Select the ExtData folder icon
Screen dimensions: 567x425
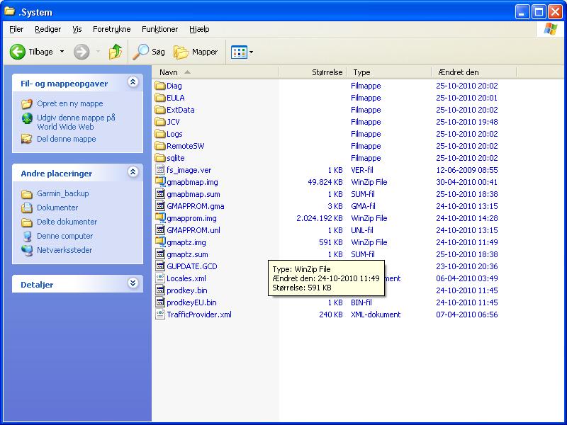point(160,110)
